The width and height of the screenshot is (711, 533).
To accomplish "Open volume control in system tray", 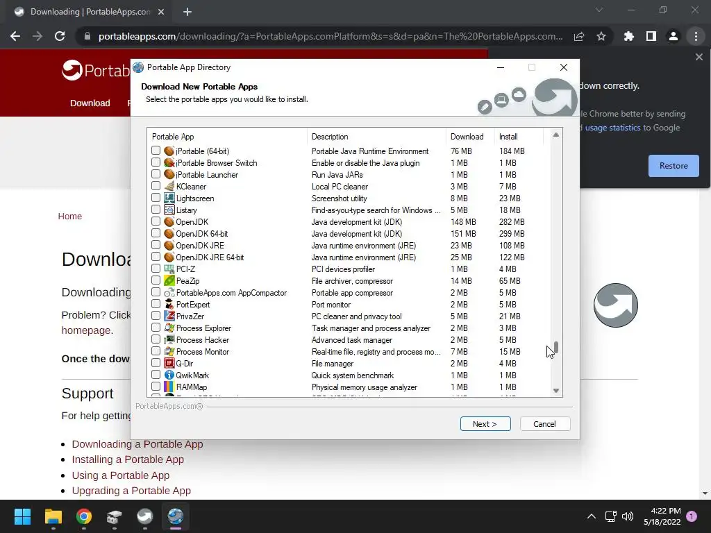I will click(628, 516).
